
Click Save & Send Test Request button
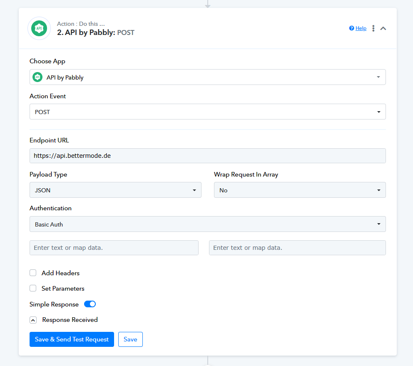[x=72, y=339]
